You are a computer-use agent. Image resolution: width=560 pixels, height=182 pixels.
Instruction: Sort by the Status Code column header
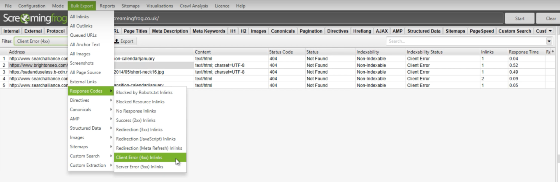click(281, 52)
